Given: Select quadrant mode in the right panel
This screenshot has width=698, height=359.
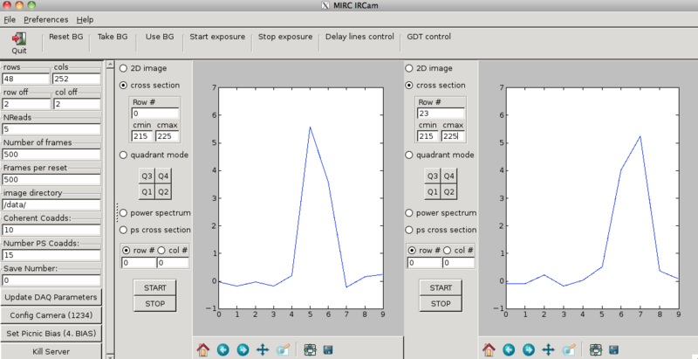Looking at the screenshot, I should tap(408, 155).
